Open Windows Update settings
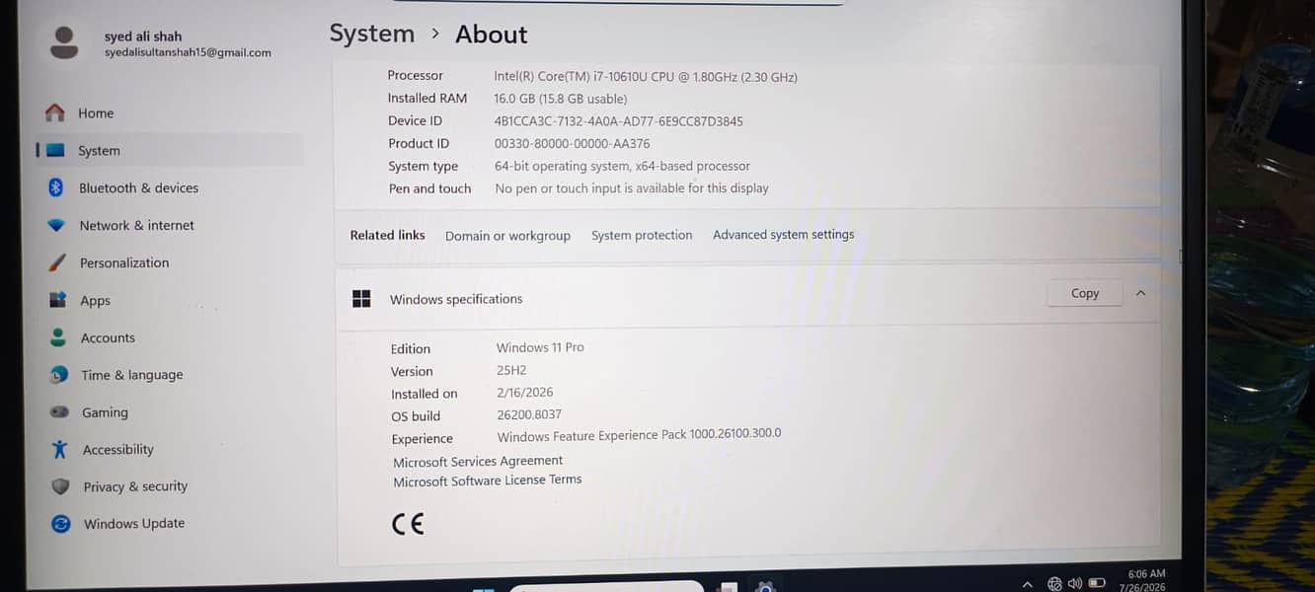 134,524
